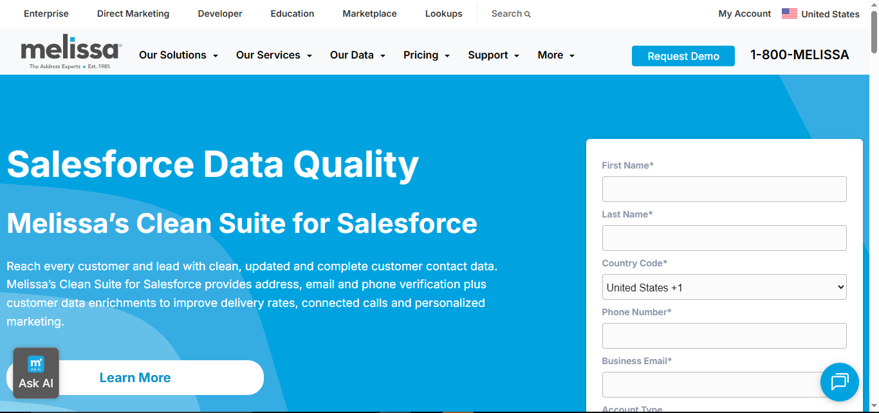Open the Pricing menu
The width and height of the screenshot is (879, 413).
coord(426,55)
